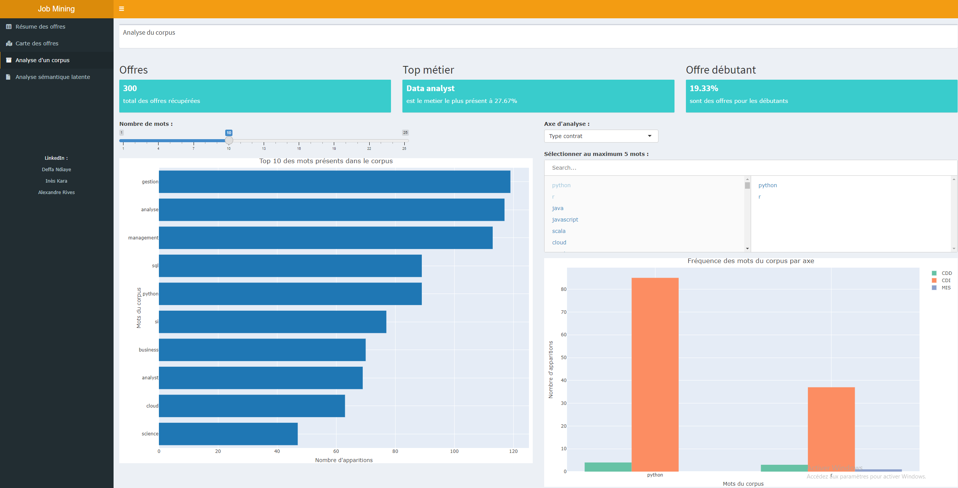Click the Résumé des offres table icon

click(9, 27)
